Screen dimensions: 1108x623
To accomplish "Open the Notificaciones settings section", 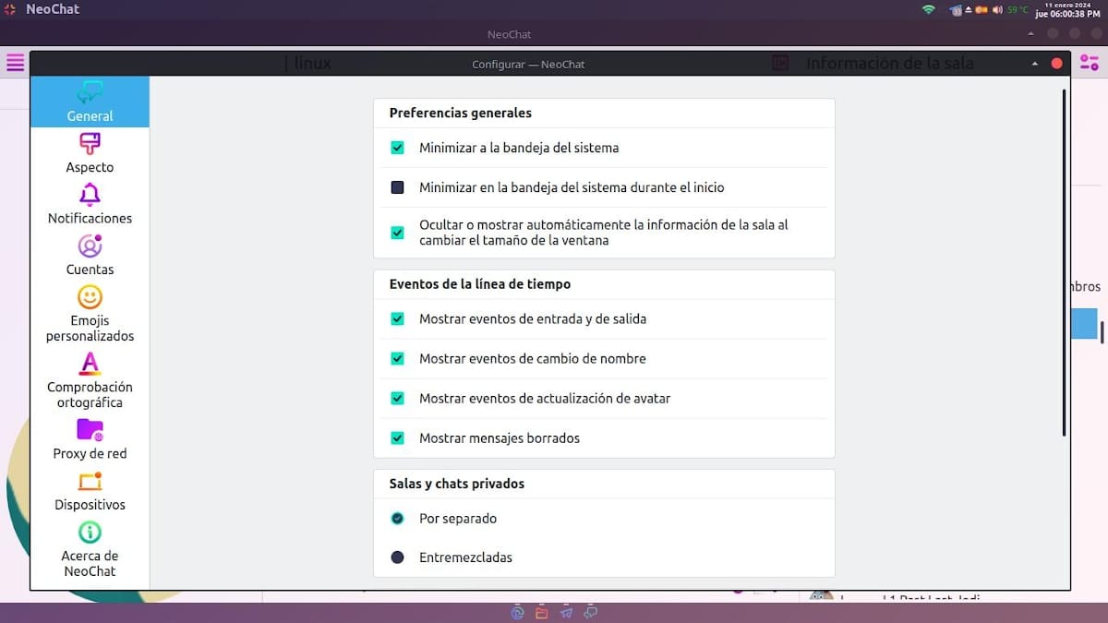I will pyautogui.click(x=90, y=204).
